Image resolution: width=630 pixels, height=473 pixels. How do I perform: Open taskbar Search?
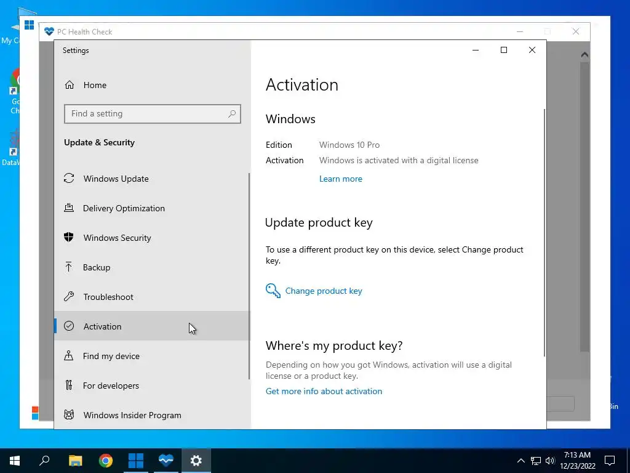[44, 461]
